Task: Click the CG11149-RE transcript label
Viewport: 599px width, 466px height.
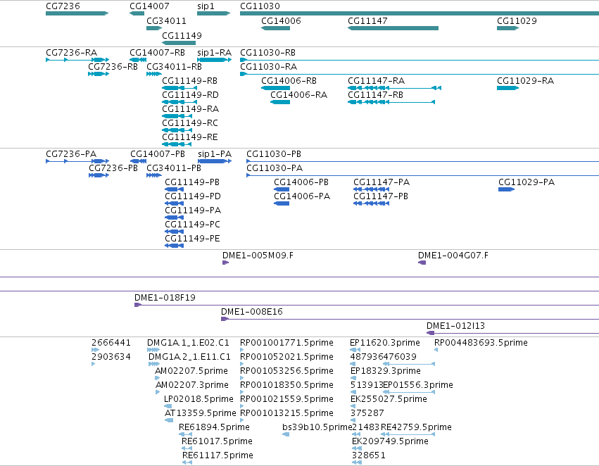Action: [x=190, y=137]
